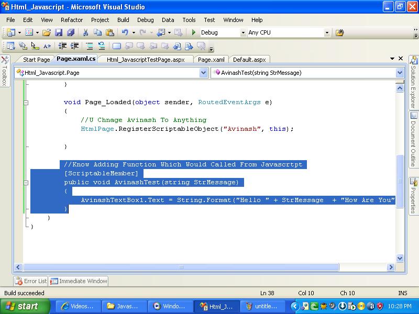Open the New Project dropdown arrow
Screen dimensions: 419x314
tap(19, 32)
